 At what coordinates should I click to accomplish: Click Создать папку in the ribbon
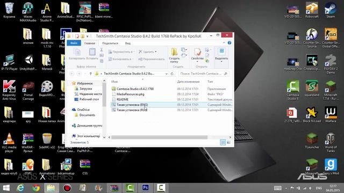pos(174,55)
